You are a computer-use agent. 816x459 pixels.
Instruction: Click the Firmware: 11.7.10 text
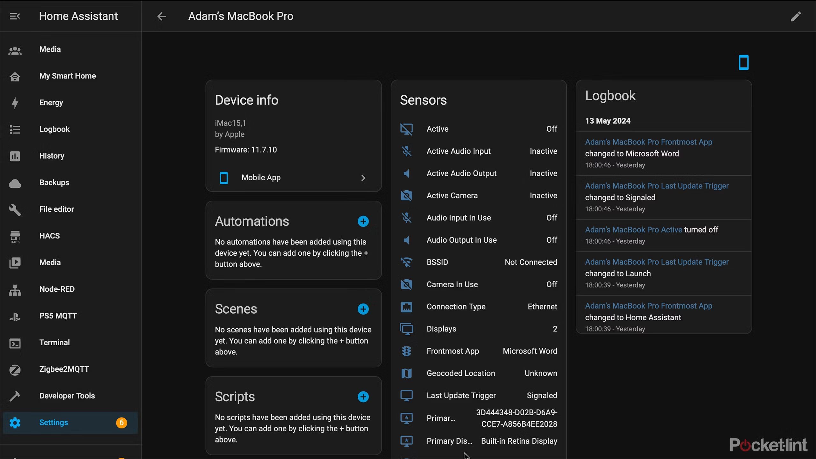pos(246,150)
